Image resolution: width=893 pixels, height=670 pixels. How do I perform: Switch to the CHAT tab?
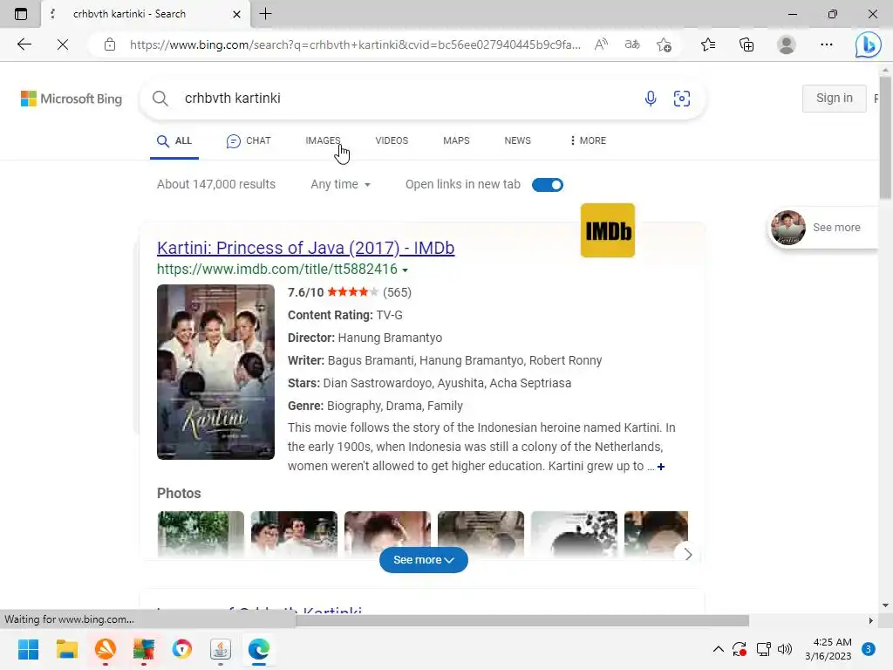249,140
